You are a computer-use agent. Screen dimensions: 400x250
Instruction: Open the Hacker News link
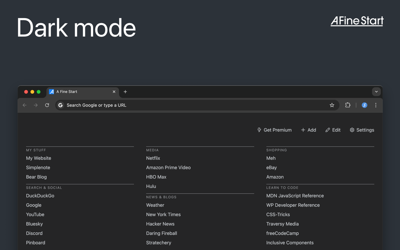(x=160, y=224)
